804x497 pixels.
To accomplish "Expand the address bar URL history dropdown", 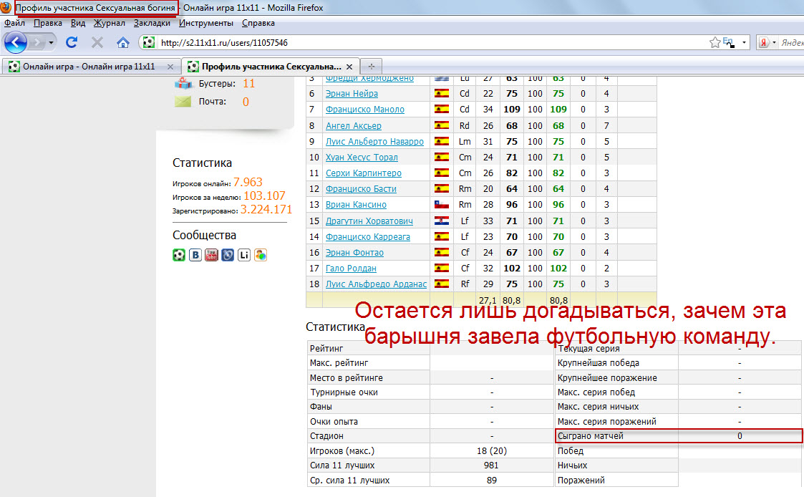I will point(744,42).
